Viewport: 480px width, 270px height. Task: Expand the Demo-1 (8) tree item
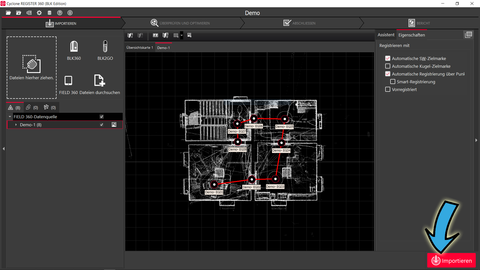(x=16, y=125)
